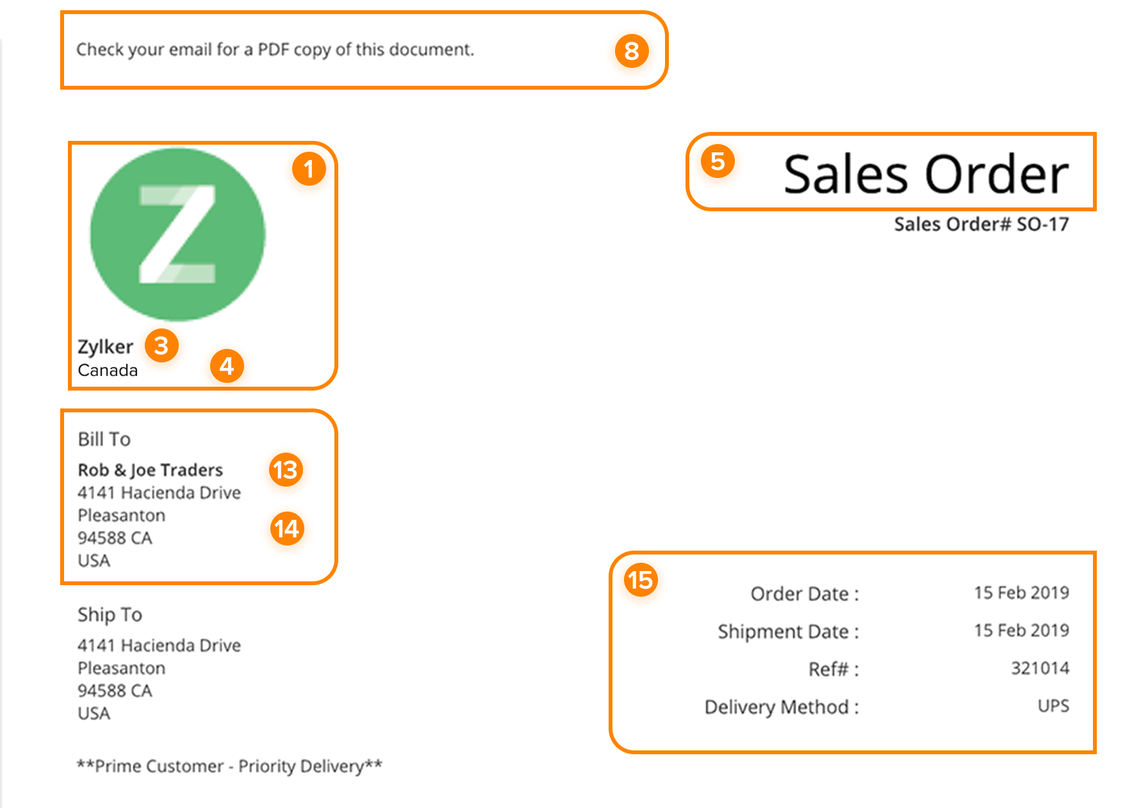The height and width of the screenshot is (808, 1125).
Task: Click the orange number 14 badge
Action: pos(286,529)
